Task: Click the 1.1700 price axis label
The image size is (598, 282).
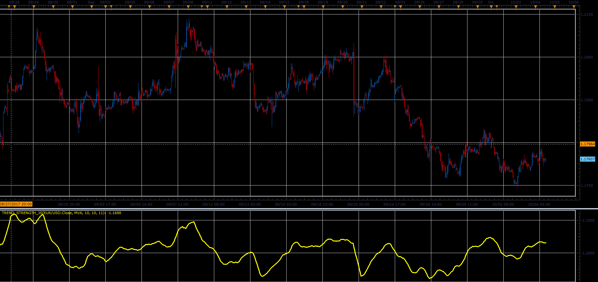Action: pos(587,185)
